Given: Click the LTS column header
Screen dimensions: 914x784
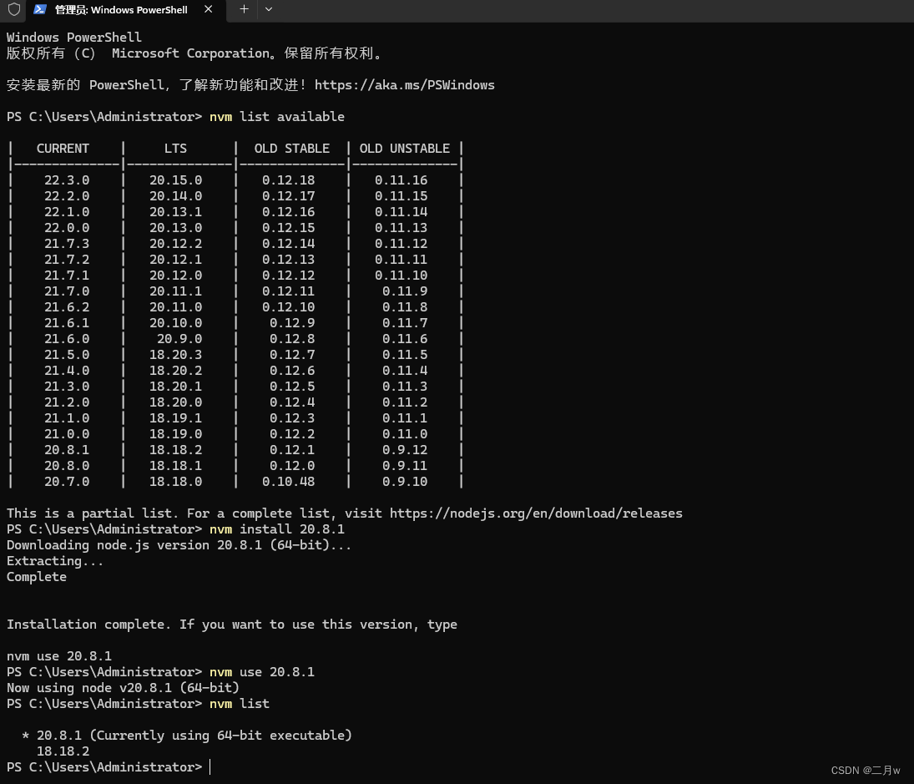Looking at the screenshot, I should 175,149.
